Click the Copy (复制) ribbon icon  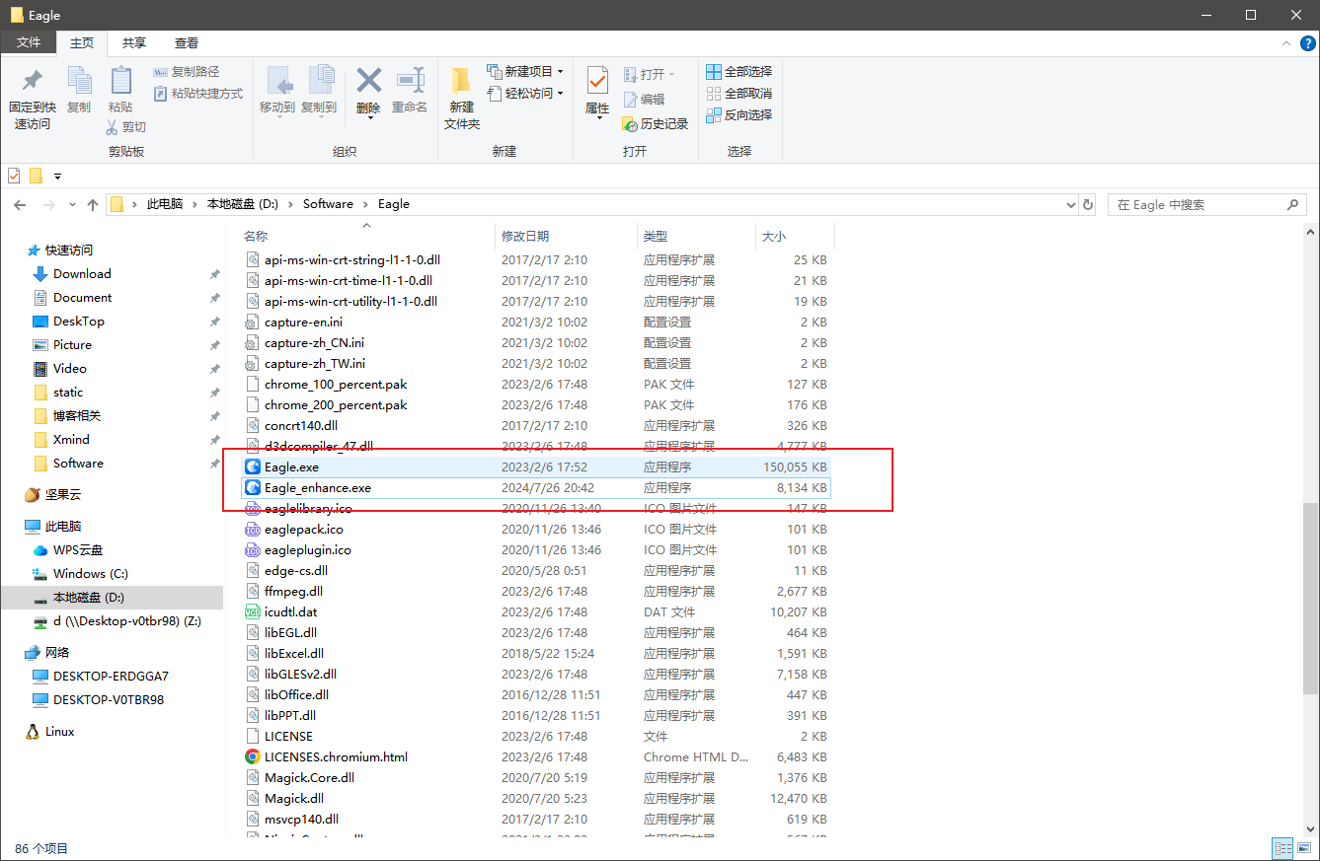(79, 81)
